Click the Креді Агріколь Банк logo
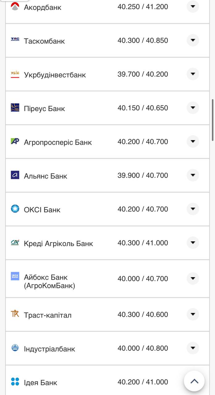 pos(15,243)
